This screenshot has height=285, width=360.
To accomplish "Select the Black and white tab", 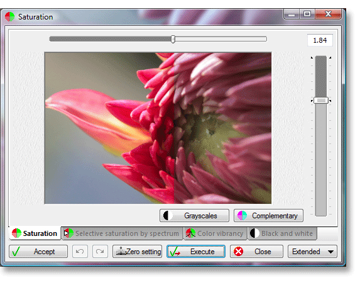I will pos(282,233).
